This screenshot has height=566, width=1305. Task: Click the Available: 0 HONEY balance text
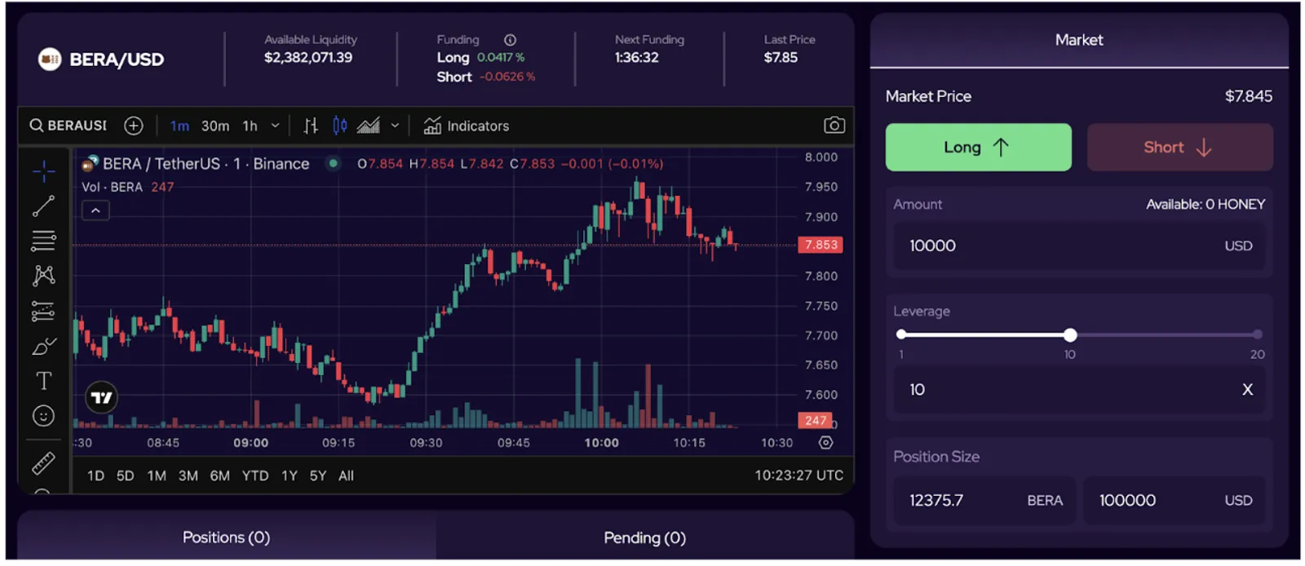coord(1205,205)
